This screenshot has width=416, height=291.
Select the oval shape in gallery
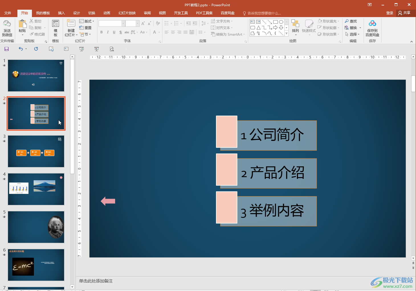click(281, 22)
